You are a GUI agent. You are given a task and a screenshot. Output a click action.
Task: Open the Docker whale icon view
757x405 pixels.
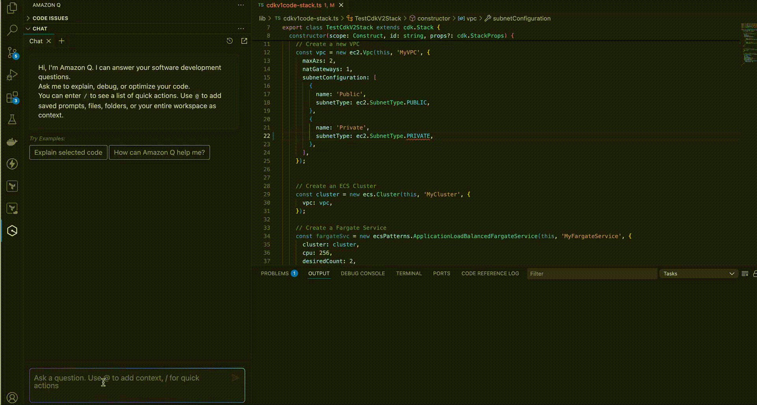(12, 142)
